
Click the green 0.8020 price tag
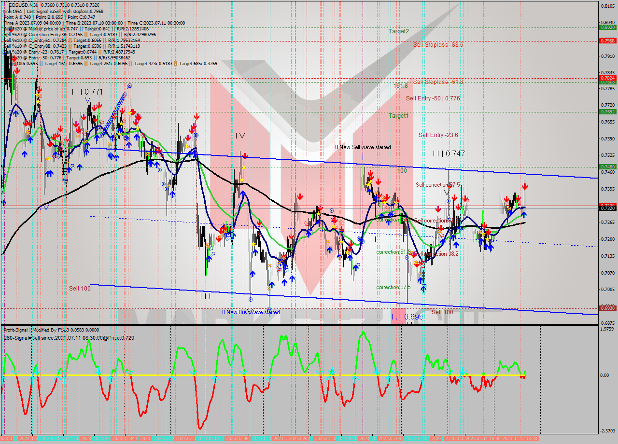(607, 27)
